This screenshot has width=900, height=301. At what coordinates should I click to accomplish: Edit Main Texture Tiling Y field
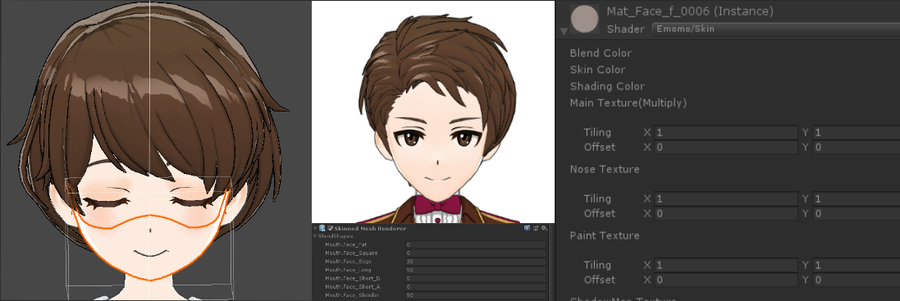pyautogui.click(x=856, y=132)
